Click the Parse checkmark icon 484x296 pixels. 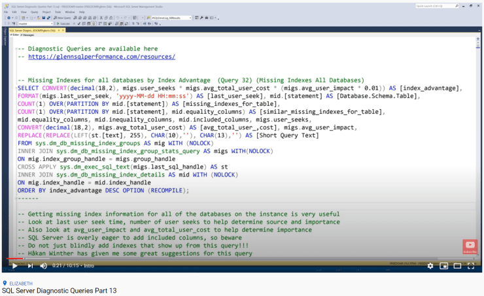(79, 24)
